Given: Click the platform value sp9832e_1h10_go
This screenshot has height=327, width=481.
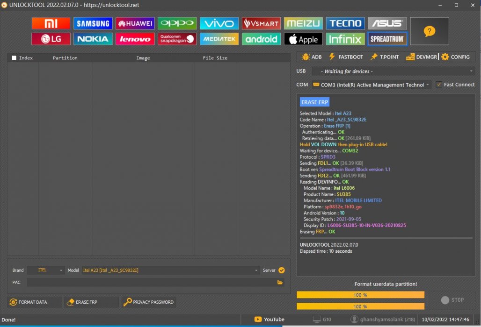Looking at the screenshot, I should (343, 206).
